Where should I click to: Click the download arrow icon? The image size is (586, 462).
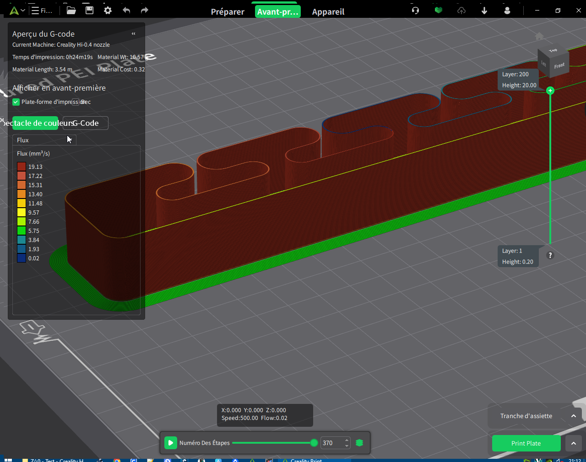pyautogui.click(x=484, y=10)
